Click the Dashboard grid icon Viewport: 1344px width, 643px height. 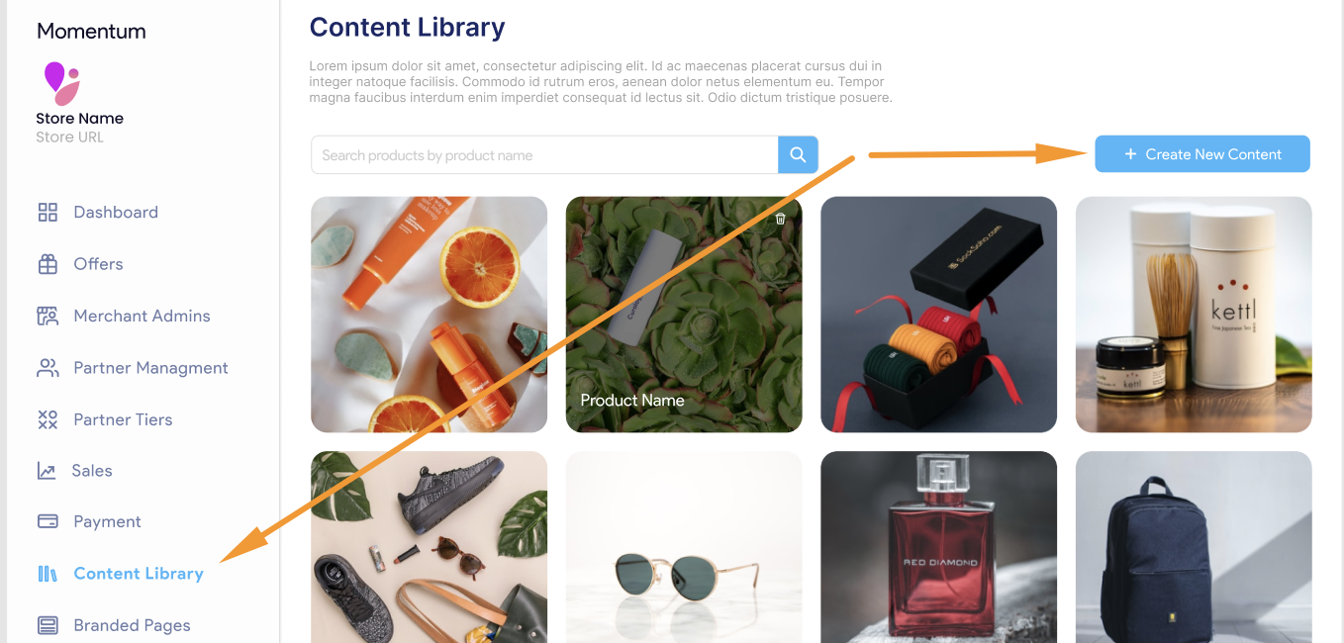click(48, 213)
